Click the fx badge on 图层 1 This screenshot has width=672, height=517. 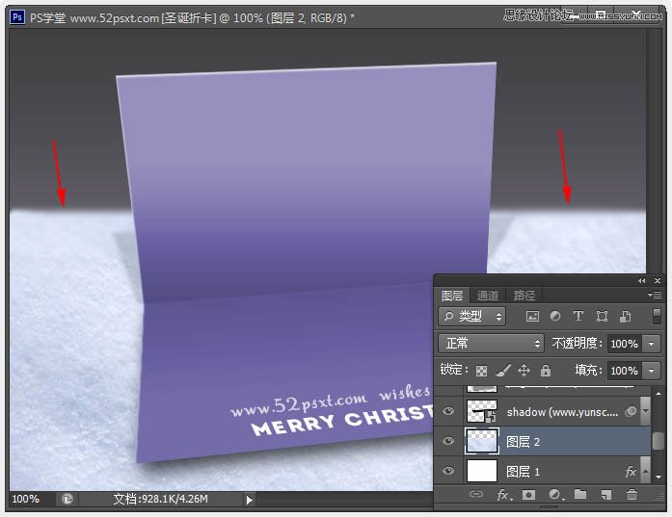pos(631,472)
